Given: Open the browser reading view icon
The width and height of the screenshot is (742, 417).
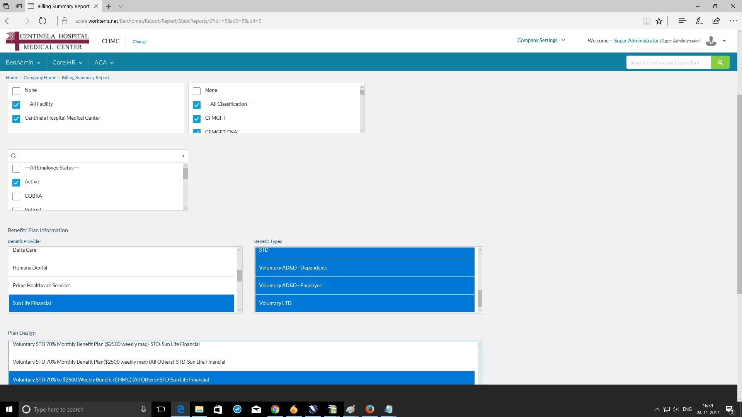Looking at the screenshot, I should (646, 21).
